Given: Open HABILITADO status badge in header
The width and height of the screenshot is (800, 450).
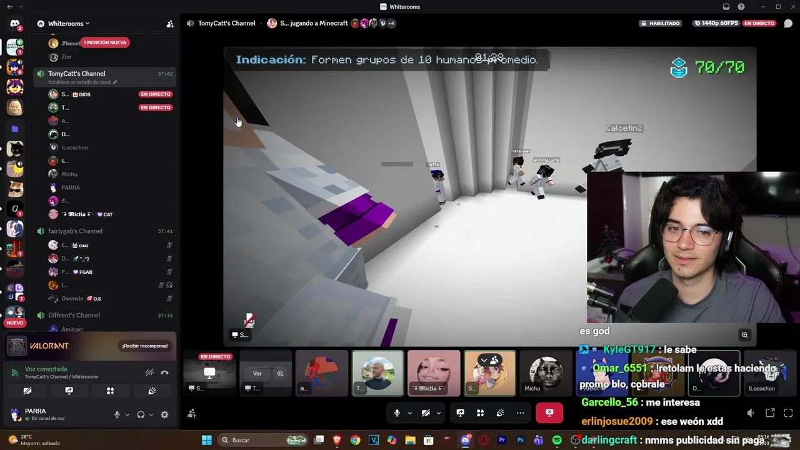Looking at the screenshot, I should coord(660,23).
